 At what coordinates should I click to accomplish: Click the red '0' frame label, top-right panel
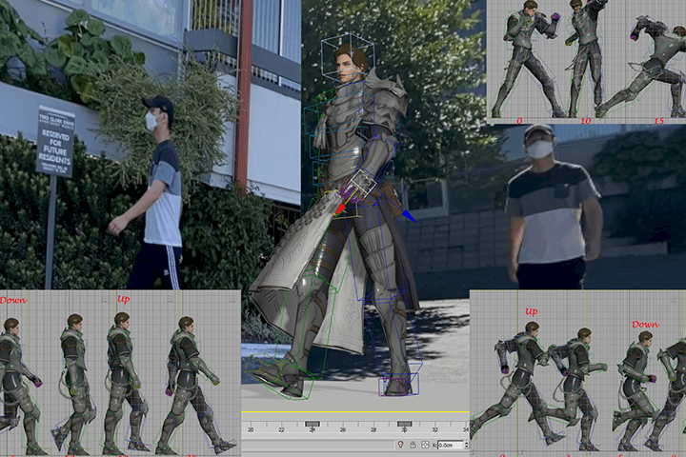point(519,121)
